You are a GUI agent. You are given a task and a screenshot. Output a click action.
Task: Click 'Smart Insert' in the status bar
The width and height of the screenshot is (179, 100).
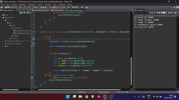click(104, 92)
